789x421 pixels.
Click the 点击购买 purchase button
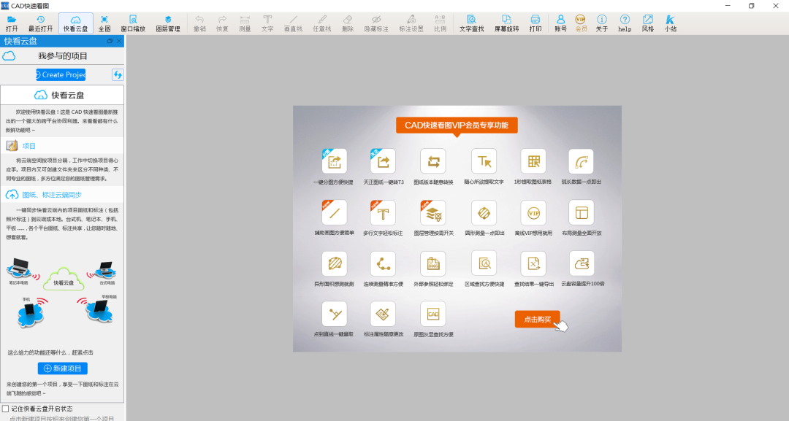coord(538,319)
